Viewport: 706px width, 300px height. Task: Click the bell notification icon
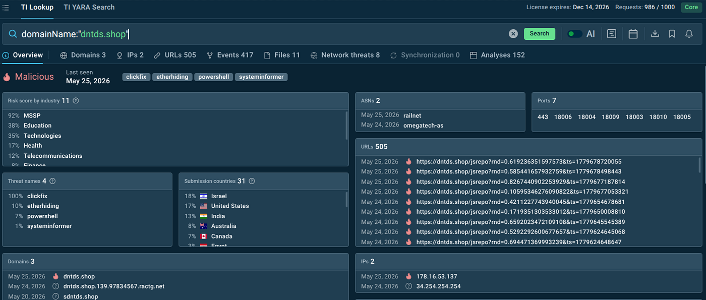689,34
